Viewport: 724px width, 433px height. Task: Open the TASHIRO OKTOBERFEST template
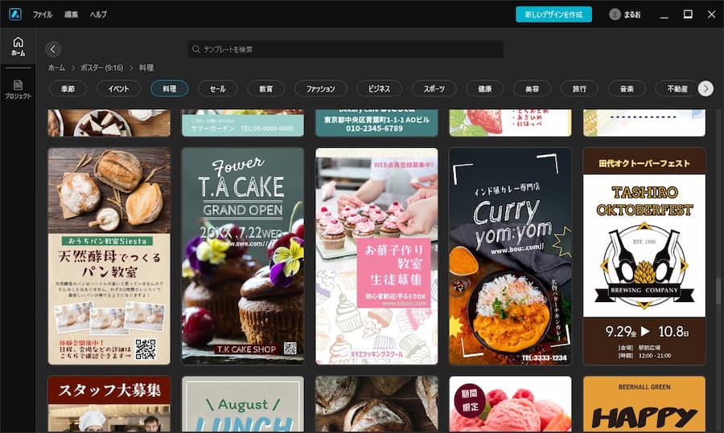click(644, 256)
